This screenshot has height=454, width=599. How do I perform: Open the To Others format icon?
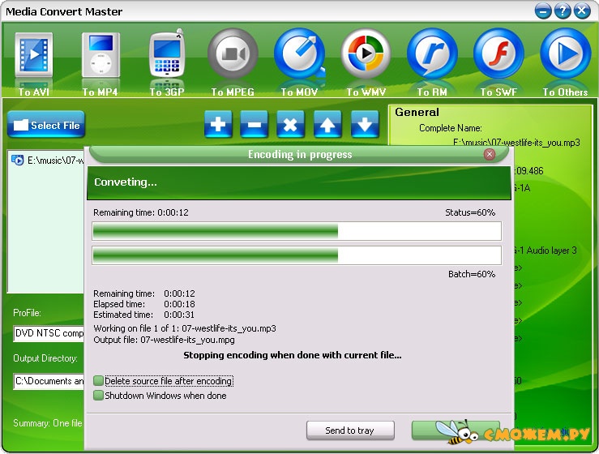[566, 54]
